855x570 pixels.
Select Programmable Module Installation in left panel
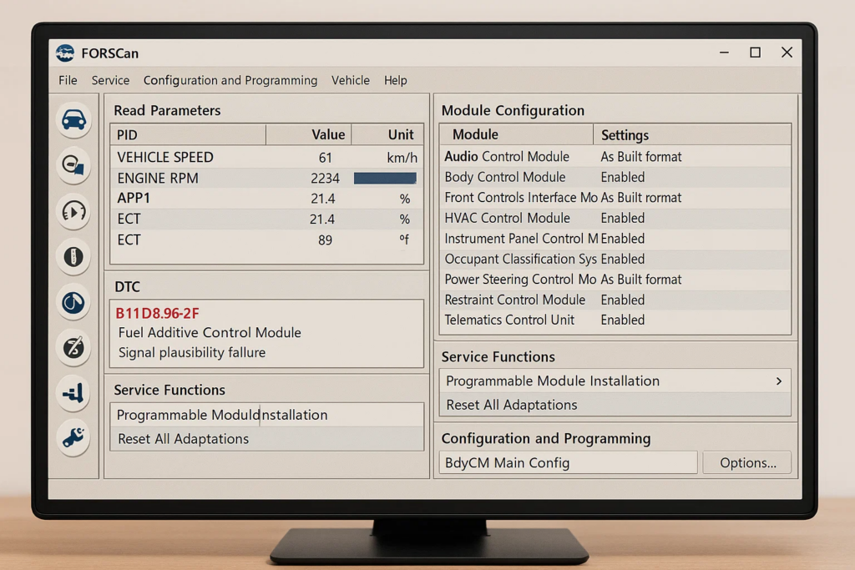point(266,416)
